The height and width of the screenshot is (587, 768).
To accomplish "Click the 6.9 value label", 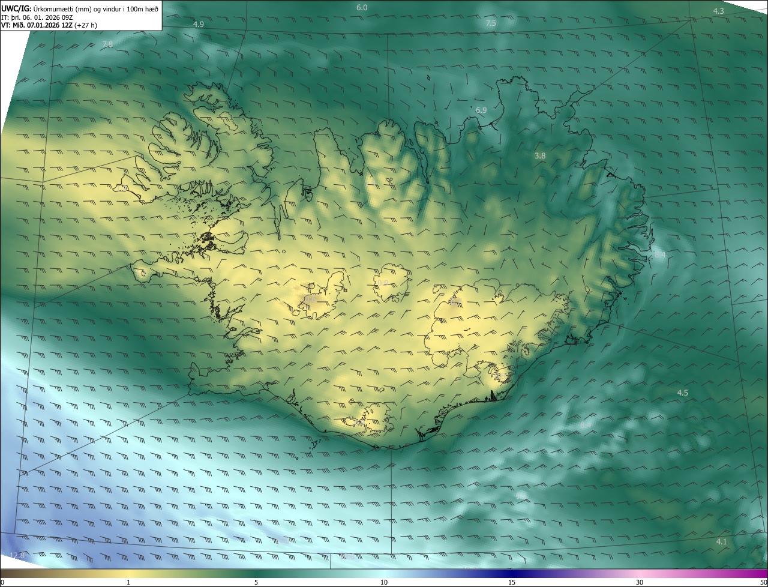I will pos(481,110).
